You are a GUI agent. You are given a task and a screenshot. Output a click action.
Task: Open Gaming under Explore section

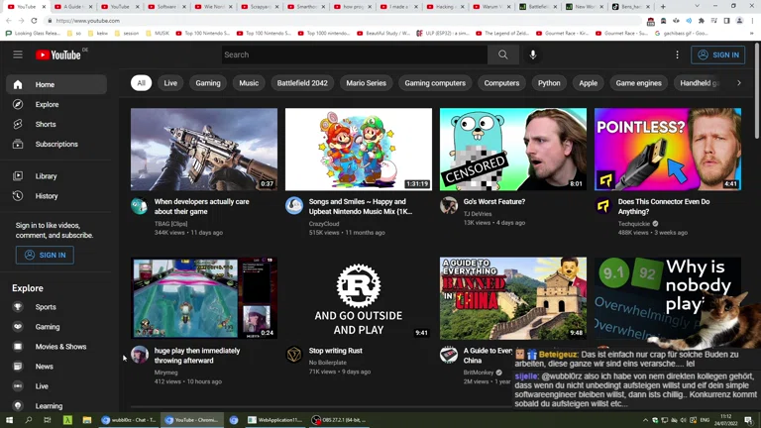tap(56, 327)
